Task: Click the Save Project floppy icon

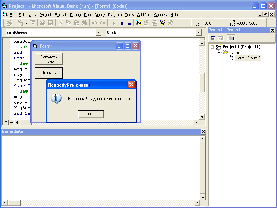Action: point(51,23)
